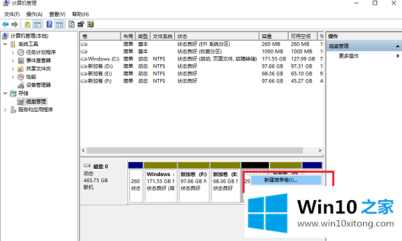Expand the 任务计划程序 node arrow
Image resolution: width=402 pixels, height=241 pixels.
coord(13,52)
